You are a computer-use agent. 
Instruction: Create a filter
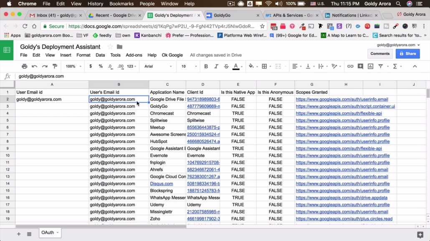pyautogui.click(x=381, y=66)
